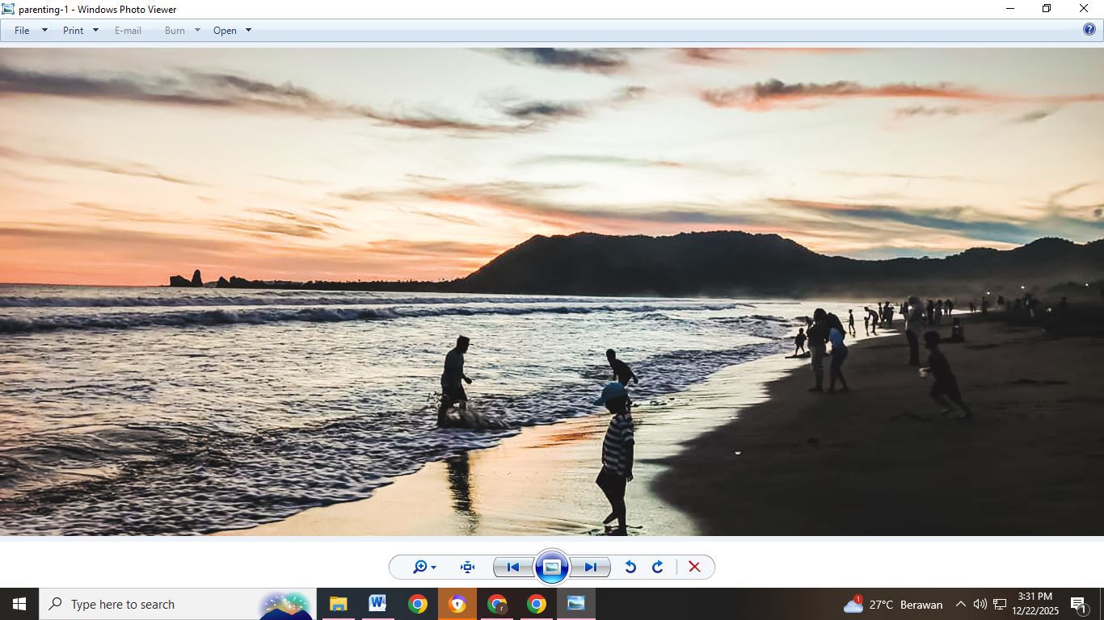Open the weather widget showing 27°C Berawan
This screenshot has width=1104, height=620.
tap(893, 604)
